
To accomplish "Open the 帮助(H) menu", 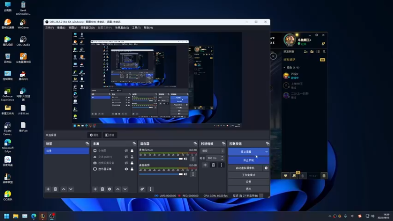I will coord(148,28).
